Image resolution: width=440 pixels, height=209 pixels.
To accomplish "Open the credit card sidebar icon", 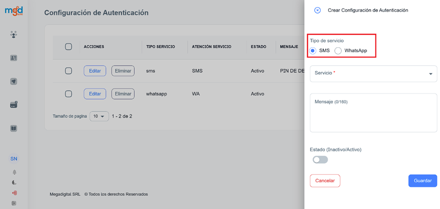I will (14, 105).
